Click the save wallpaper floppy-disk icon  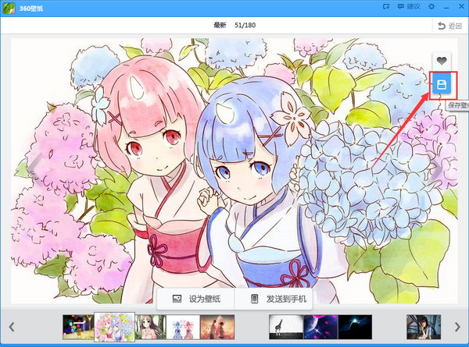point(442,85)
